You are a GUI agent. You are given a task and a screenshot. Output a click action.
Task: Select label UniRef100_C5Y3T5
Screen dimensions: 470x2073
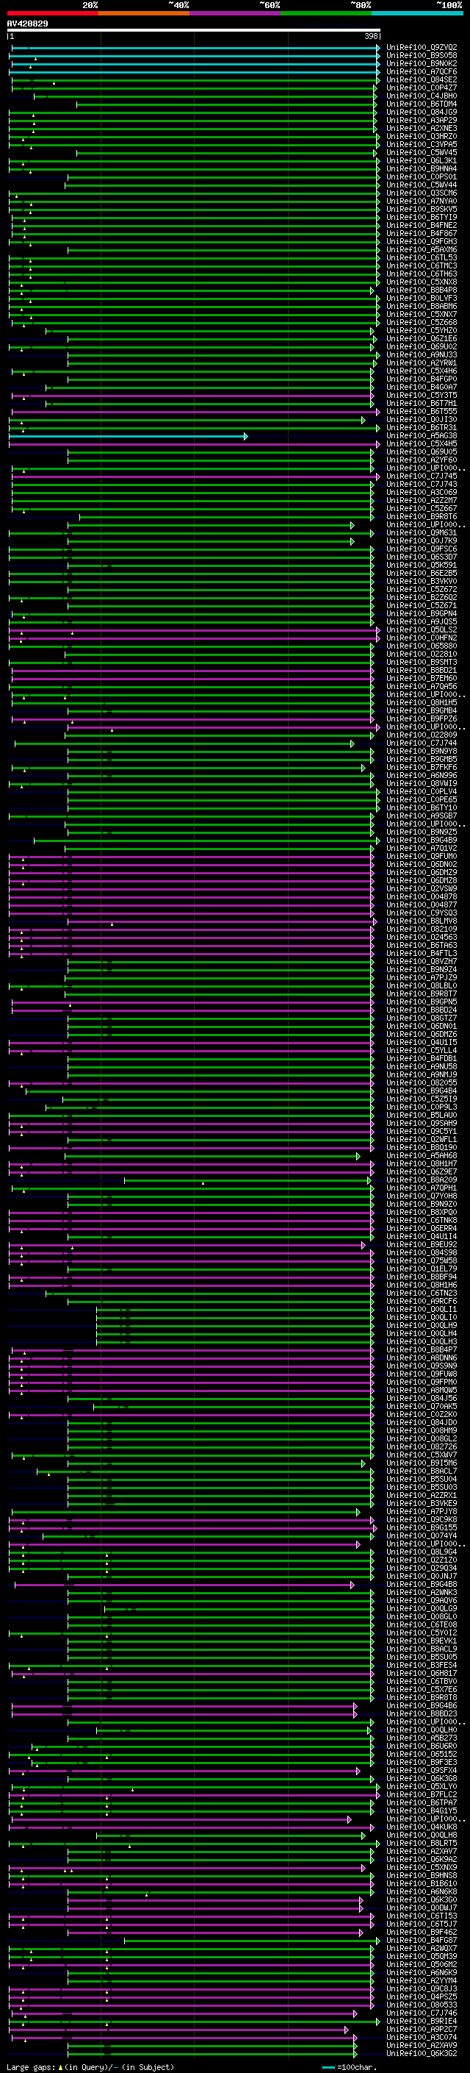(422, 395)
